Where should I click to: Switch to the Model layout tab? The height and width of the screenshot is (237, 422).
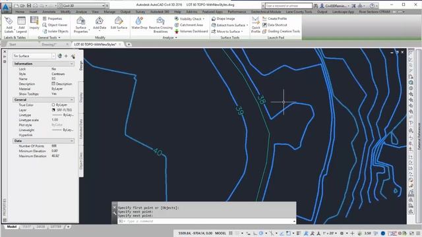tap(12, 226)
